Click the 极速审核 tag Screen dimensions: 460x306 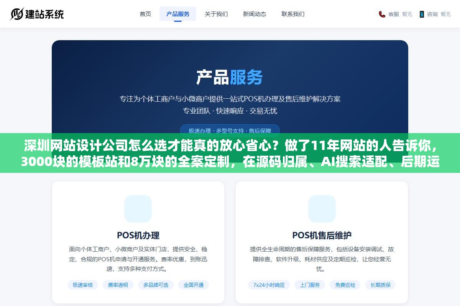coord(83,285)
